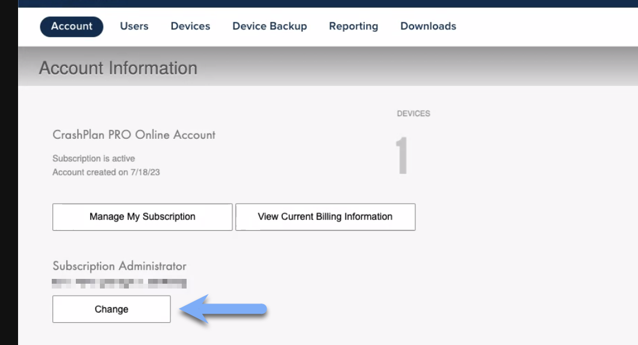638x345 pixels.
Task: Click the blurred administrator name
Action: (119, 283)
